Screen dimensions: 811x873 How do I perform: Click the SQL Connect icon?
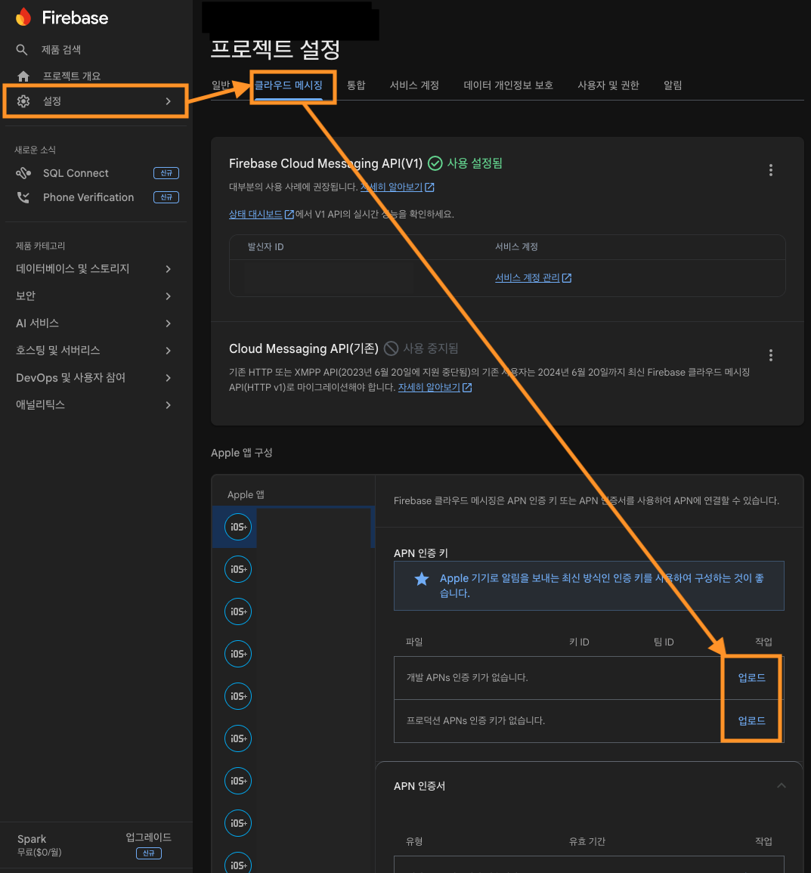pyautogui.click(x=23, y=173)
